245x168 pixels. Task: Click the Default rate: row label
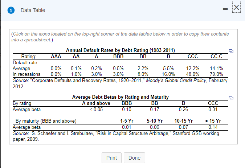click(25, 63)
